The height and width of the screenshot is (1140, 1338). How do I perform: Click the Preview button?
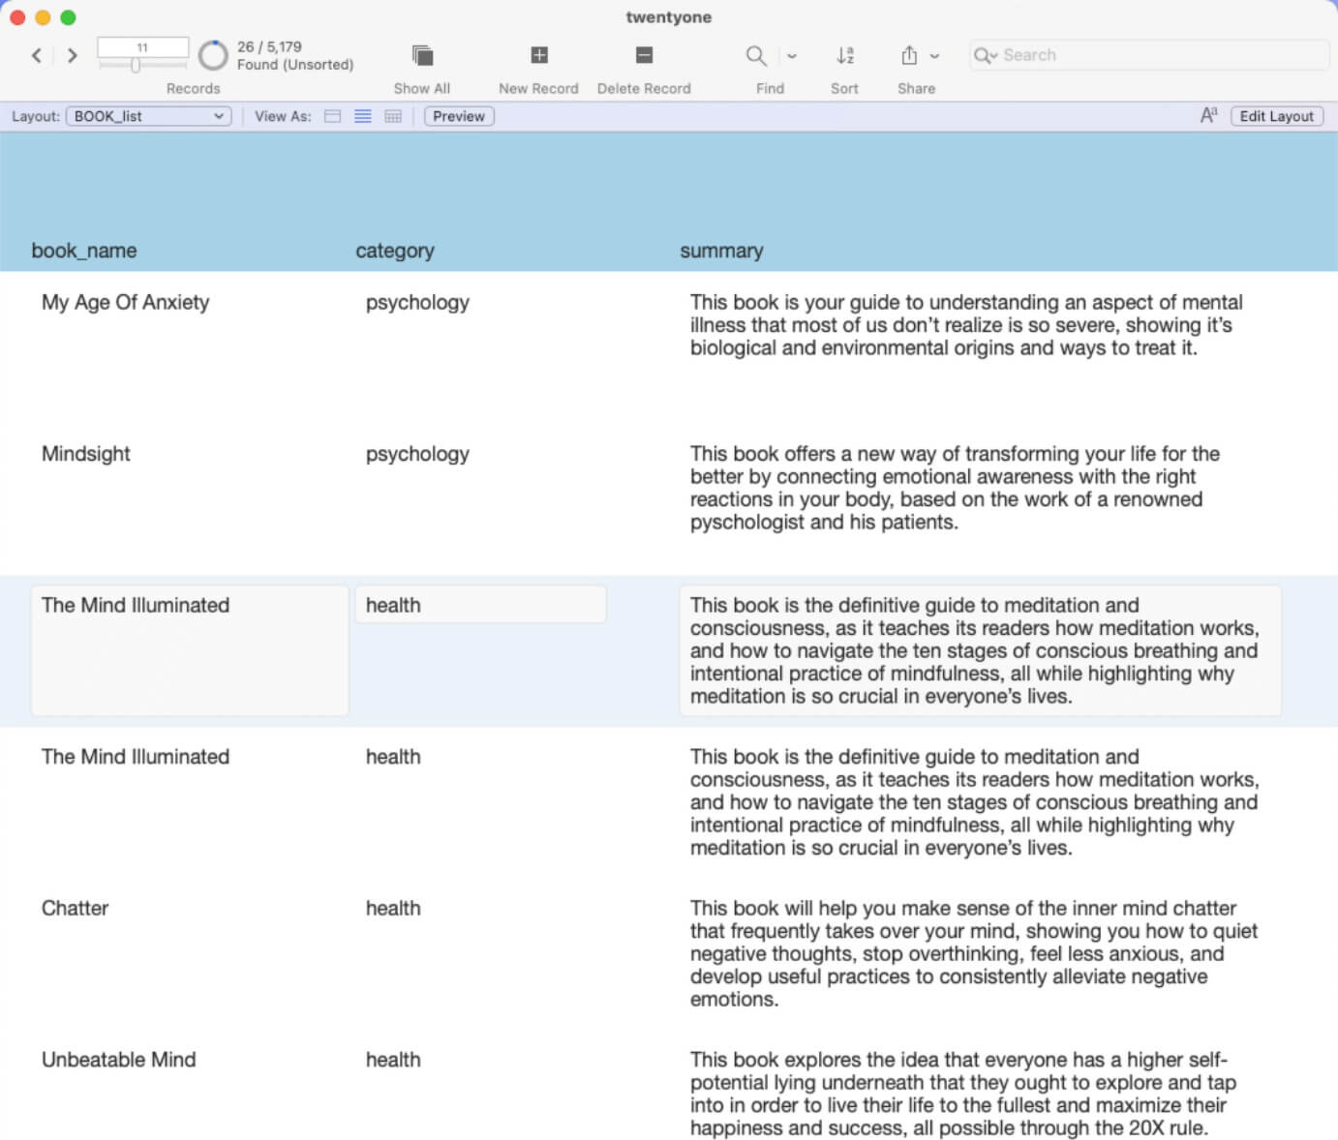[x=459, y=116]
